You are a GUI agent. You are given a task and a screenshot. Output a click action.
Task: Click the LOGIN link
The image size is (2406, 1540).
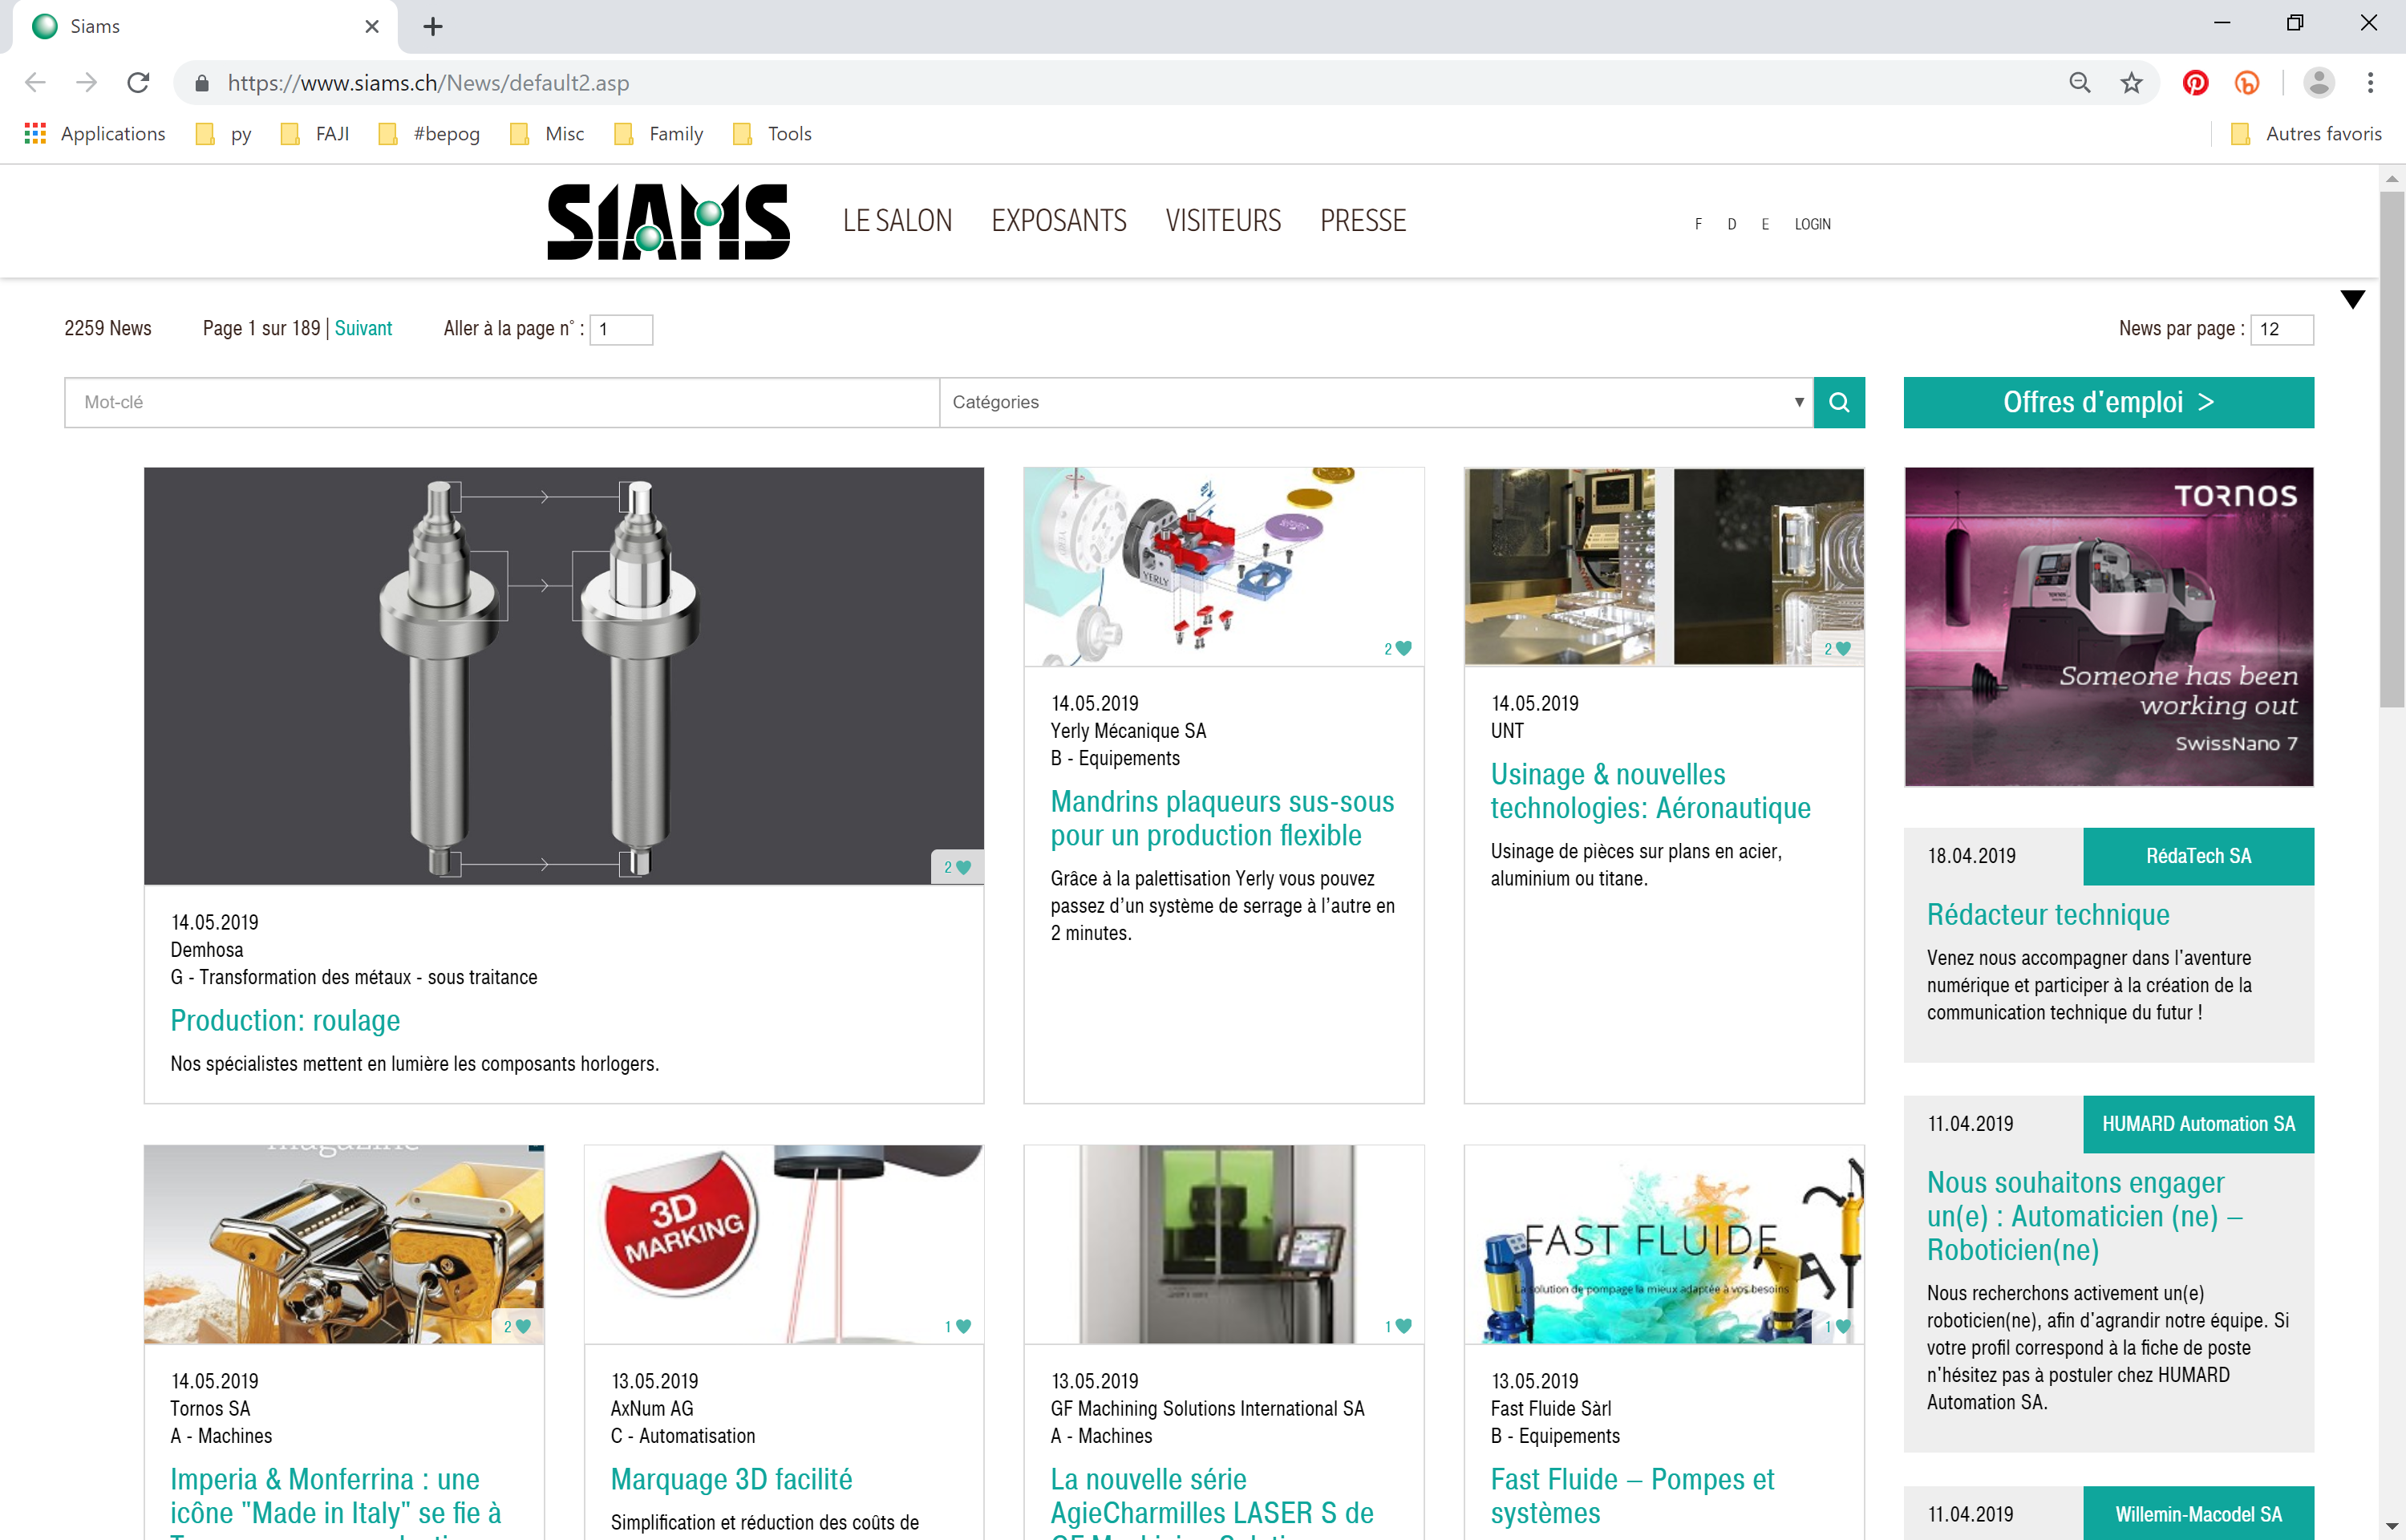click(1813, 225)
